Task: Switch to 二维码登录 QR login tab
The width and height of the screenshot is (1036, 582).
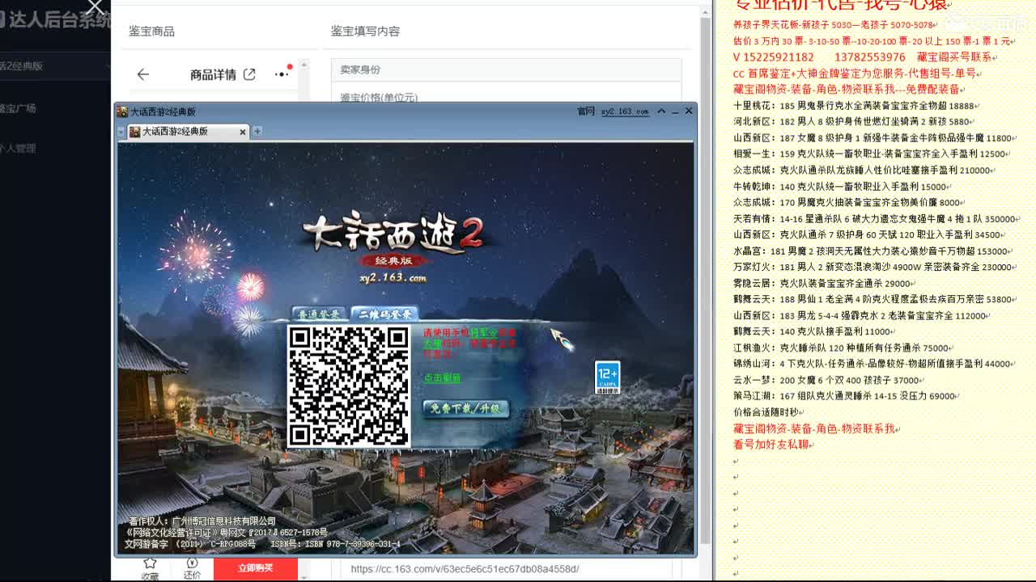Action: click(x=385, y=314)
